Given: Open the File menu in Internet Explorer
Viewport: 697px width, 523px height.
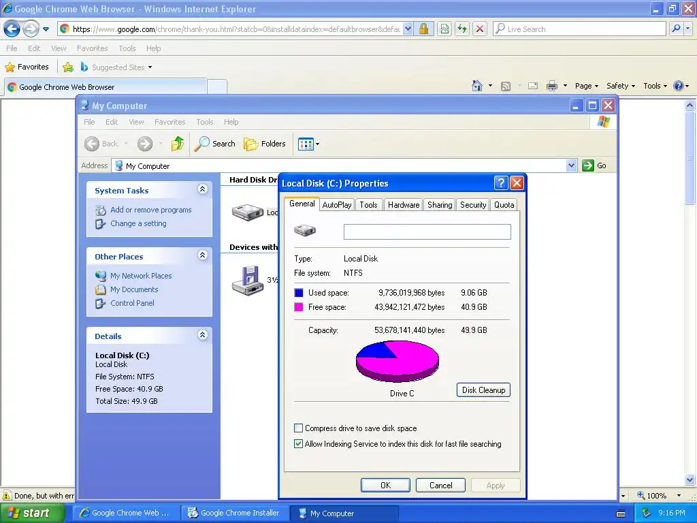Looking at the screenshot, I should tap(12, 48).
